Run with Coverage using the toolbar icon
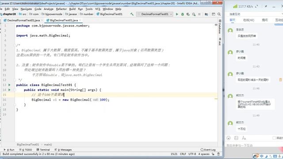Screen dimensions: 283x159 pos(188,14)
